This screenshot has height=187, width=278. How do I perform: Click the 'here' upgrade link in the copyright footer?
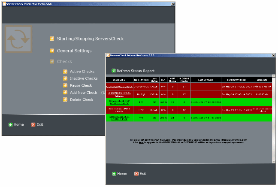[141, 142]
